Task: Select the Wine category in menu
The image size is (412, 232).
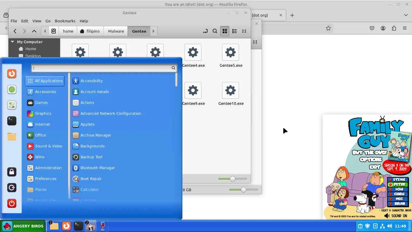Action: pos(45,157)
